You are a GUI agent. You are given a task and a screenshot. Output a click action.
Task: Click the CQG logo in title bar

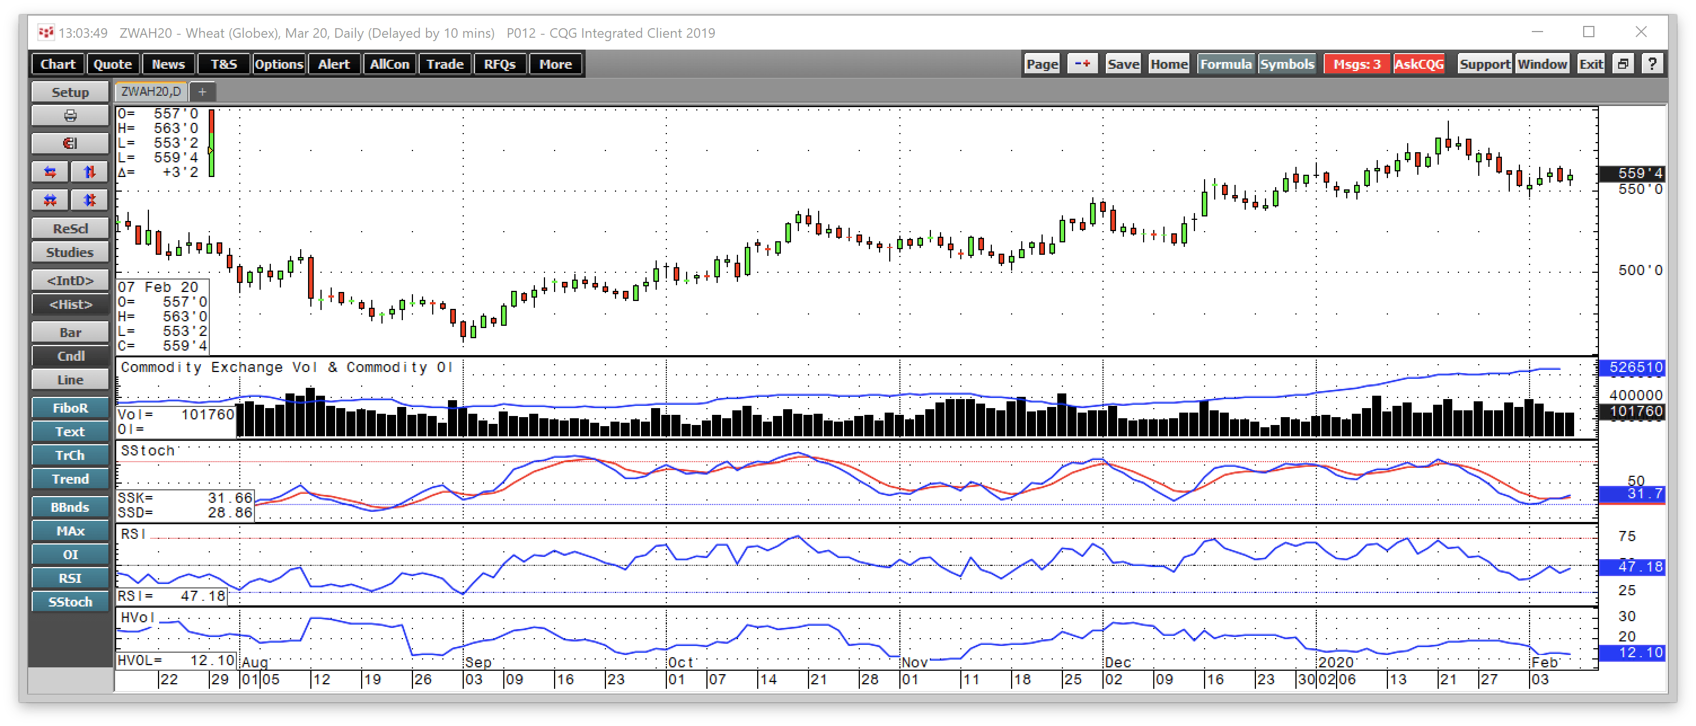pyautogui.click(x=46, y=32)
